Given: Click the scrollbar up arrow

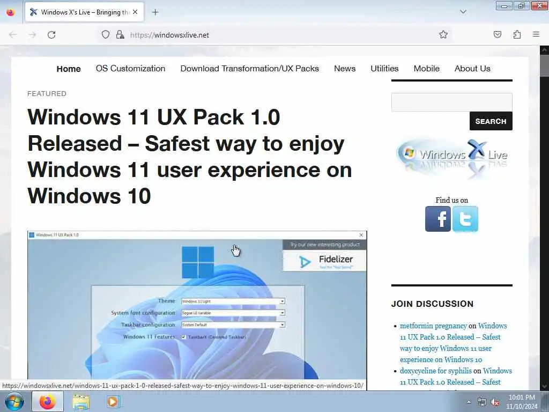Looking at the screenshot, I should (545, 50).
